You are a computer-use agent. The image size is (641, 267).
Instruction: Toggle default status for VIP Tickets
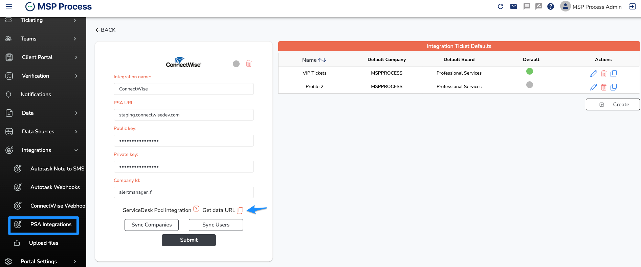[530, 71]
